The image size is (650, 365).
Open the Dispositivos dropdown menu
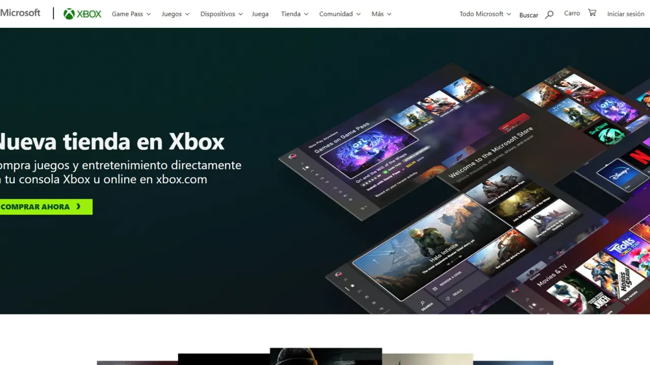(221, 14)
